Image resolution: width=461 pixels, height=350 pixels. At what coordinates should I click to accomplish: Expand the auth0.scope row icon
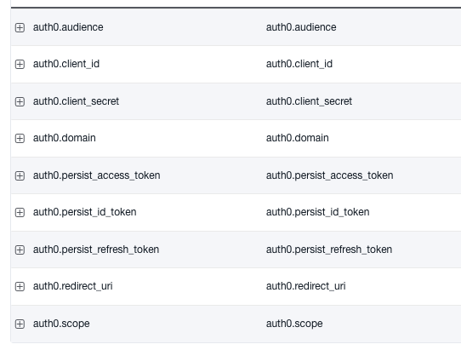(20, 324)
